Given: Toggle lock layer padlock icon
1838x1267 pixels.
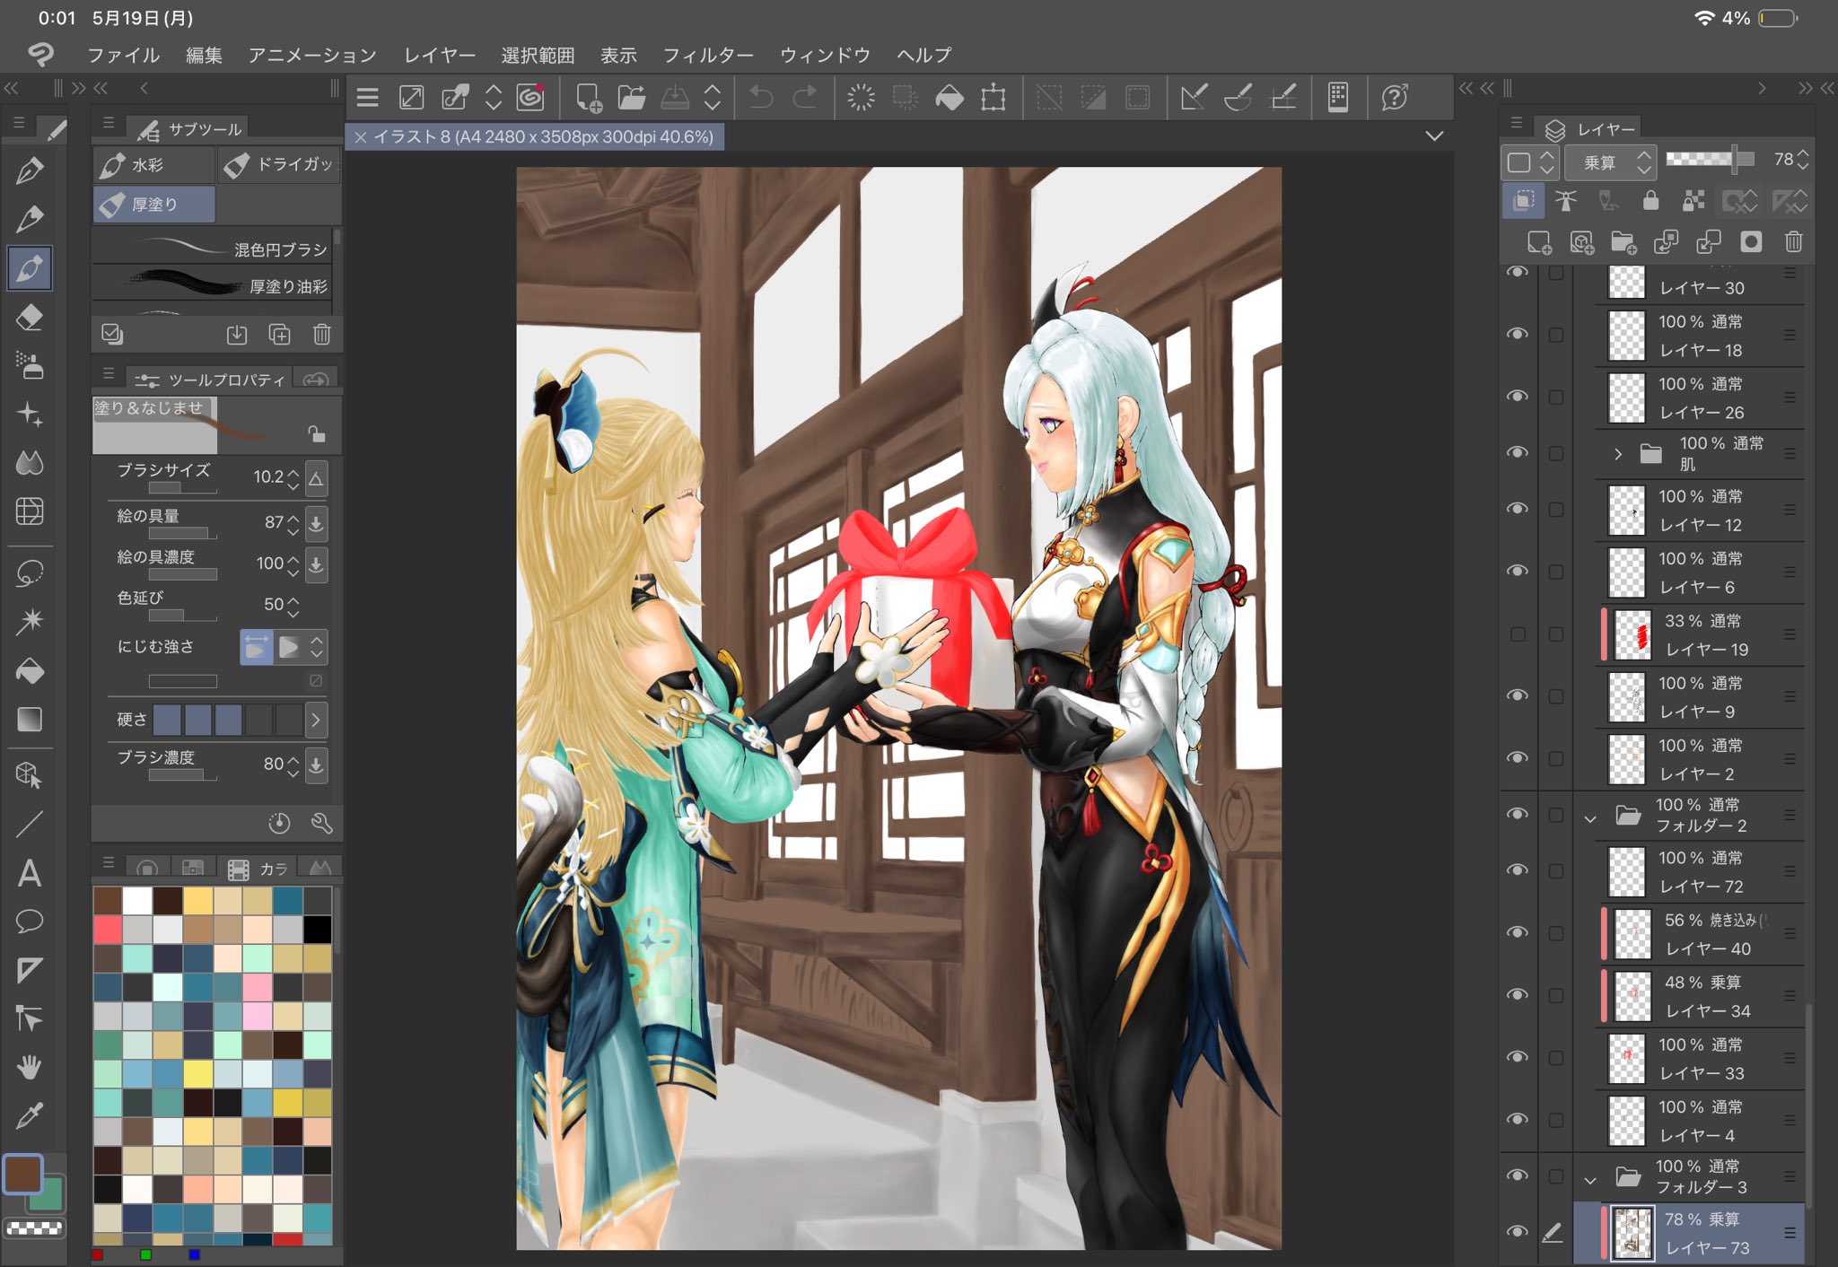Looking at the screenshot, I should [1650, 200].
